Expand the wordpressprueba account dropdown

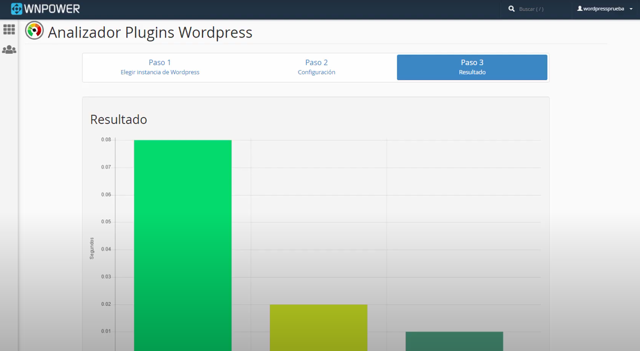(x=631, y=9)
